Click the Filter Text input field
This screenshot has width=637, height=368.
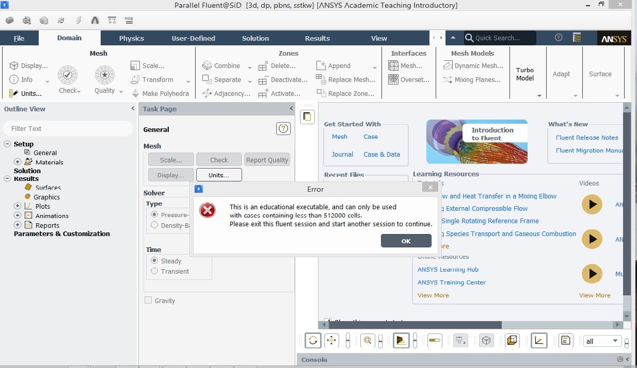[69, 128]
